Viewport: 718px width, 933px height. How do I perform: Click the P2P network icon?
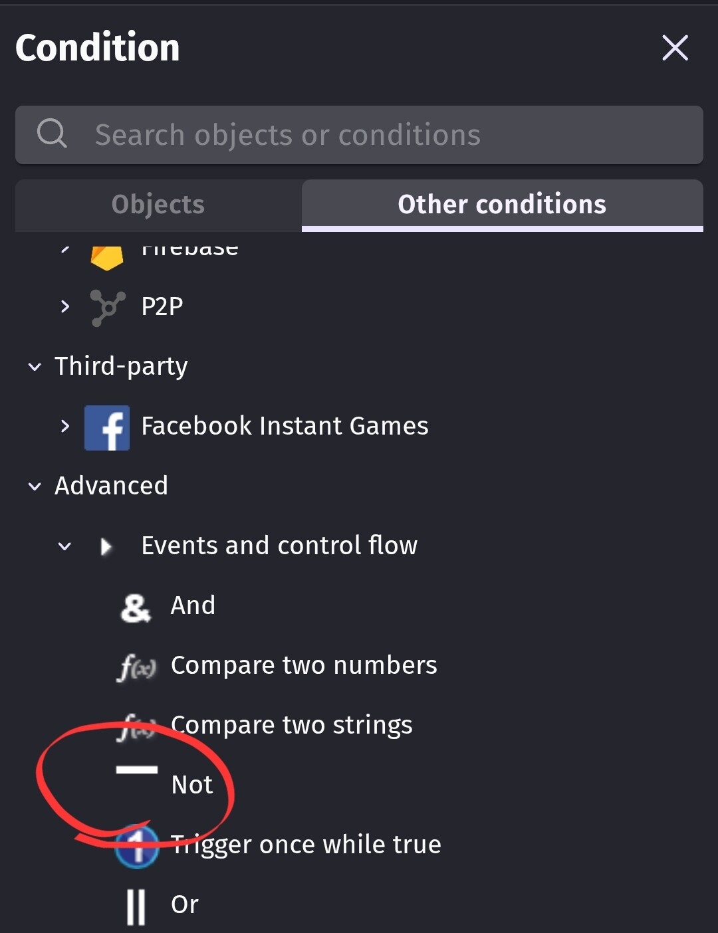coord(107,308)
